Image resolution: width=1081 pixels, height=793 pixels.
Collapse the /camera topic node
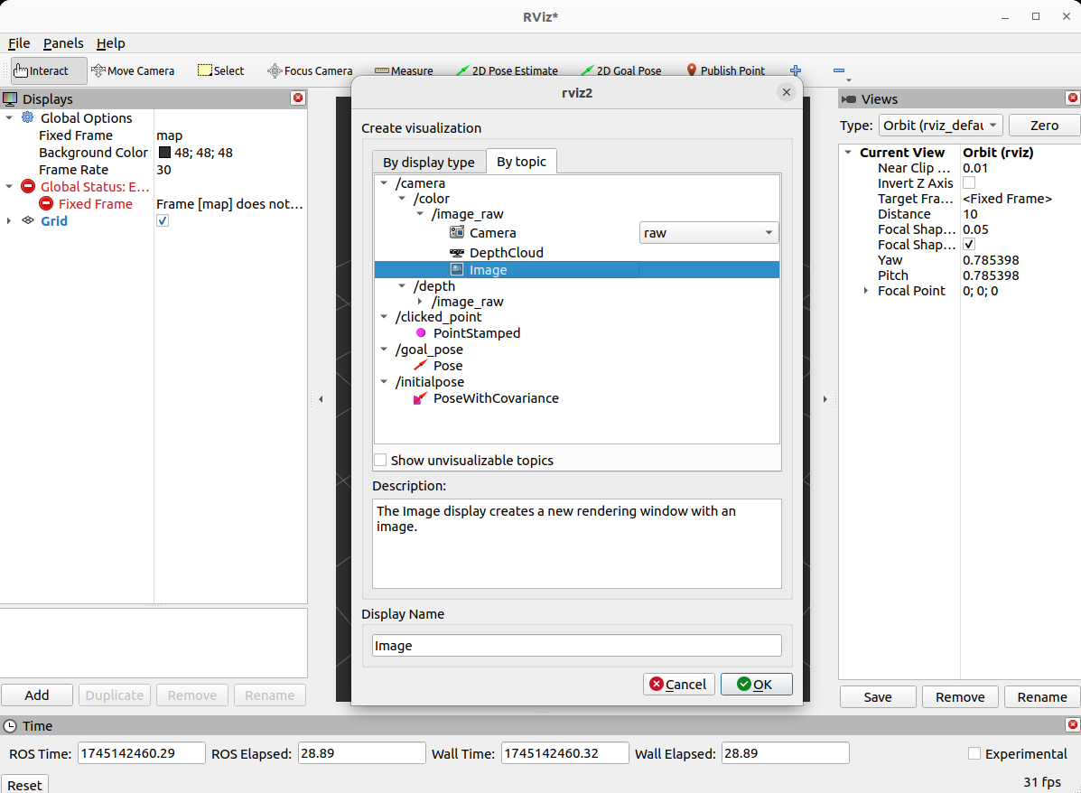click(x=384, y=182)
